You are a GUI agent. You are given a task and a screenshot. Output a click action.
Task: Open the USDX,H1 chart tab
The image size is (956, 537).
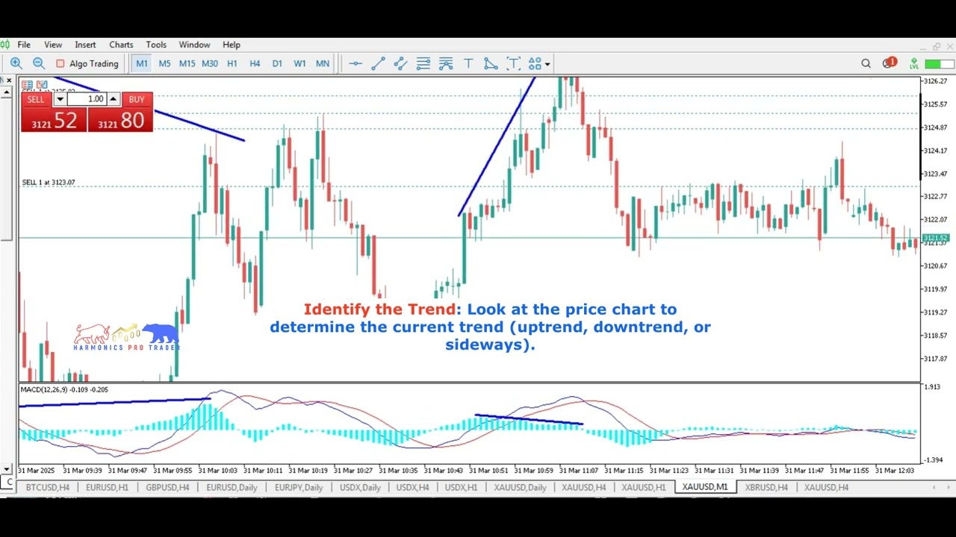461,487
